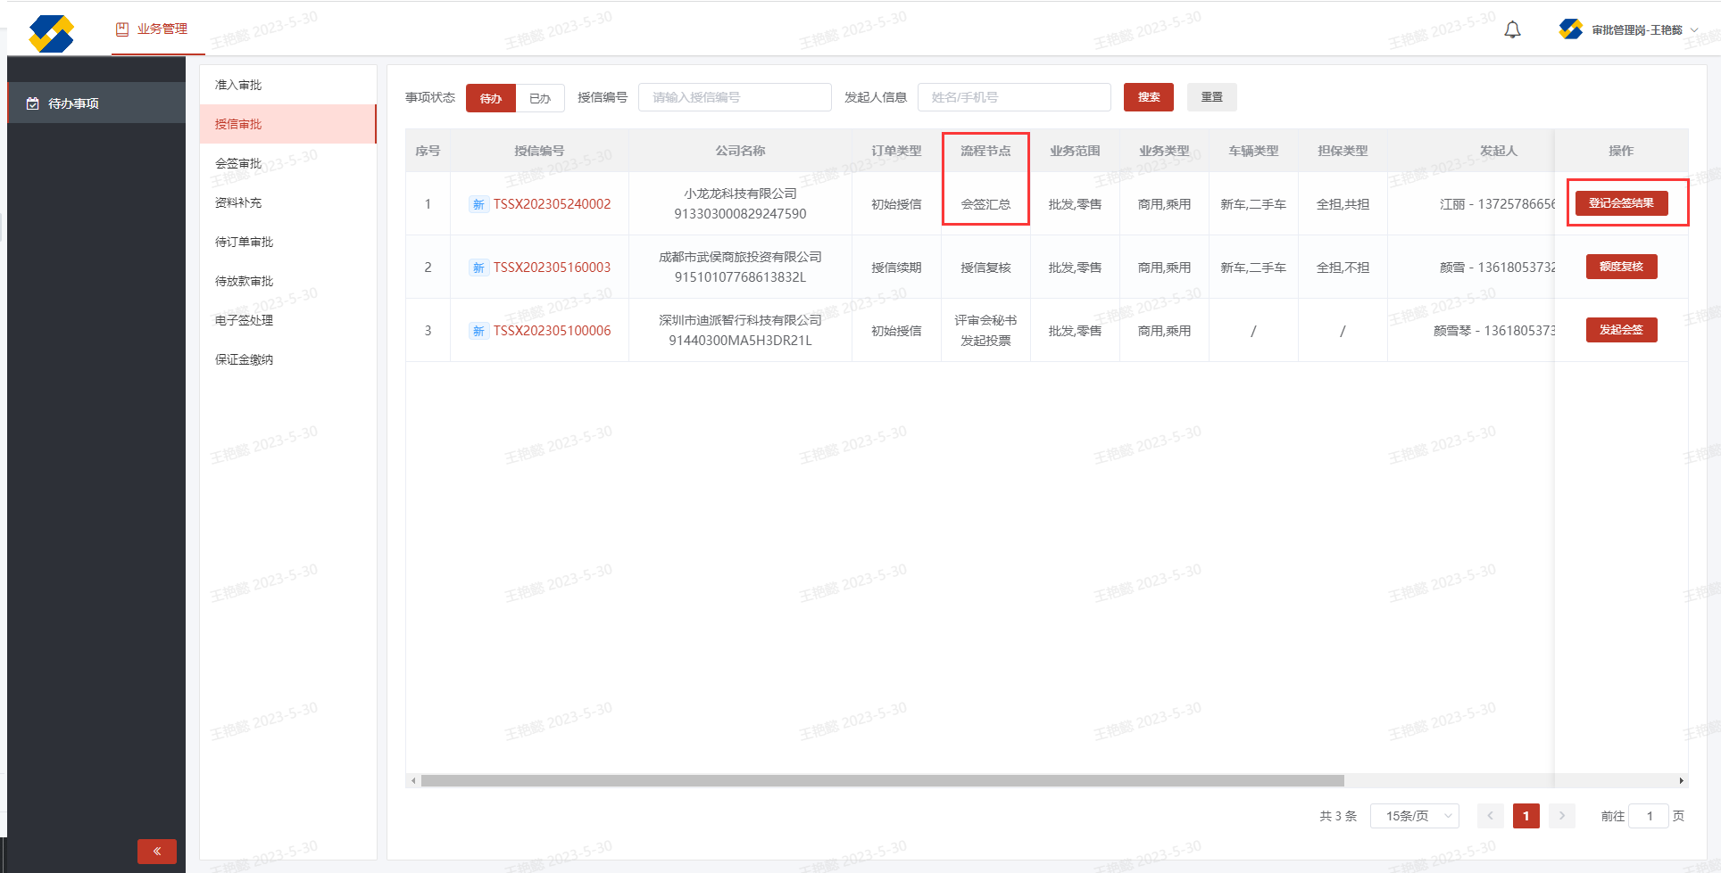
Task: Collapse the sidebar with double-chevron button
Action: tap(157, 851)
